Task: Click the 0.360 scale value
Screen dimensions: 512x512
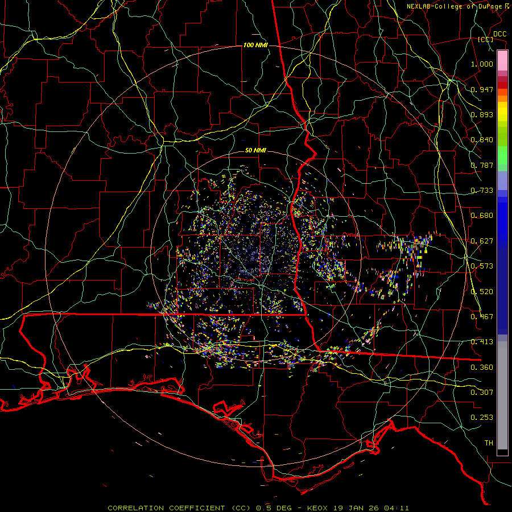Action: click(482, 368)
